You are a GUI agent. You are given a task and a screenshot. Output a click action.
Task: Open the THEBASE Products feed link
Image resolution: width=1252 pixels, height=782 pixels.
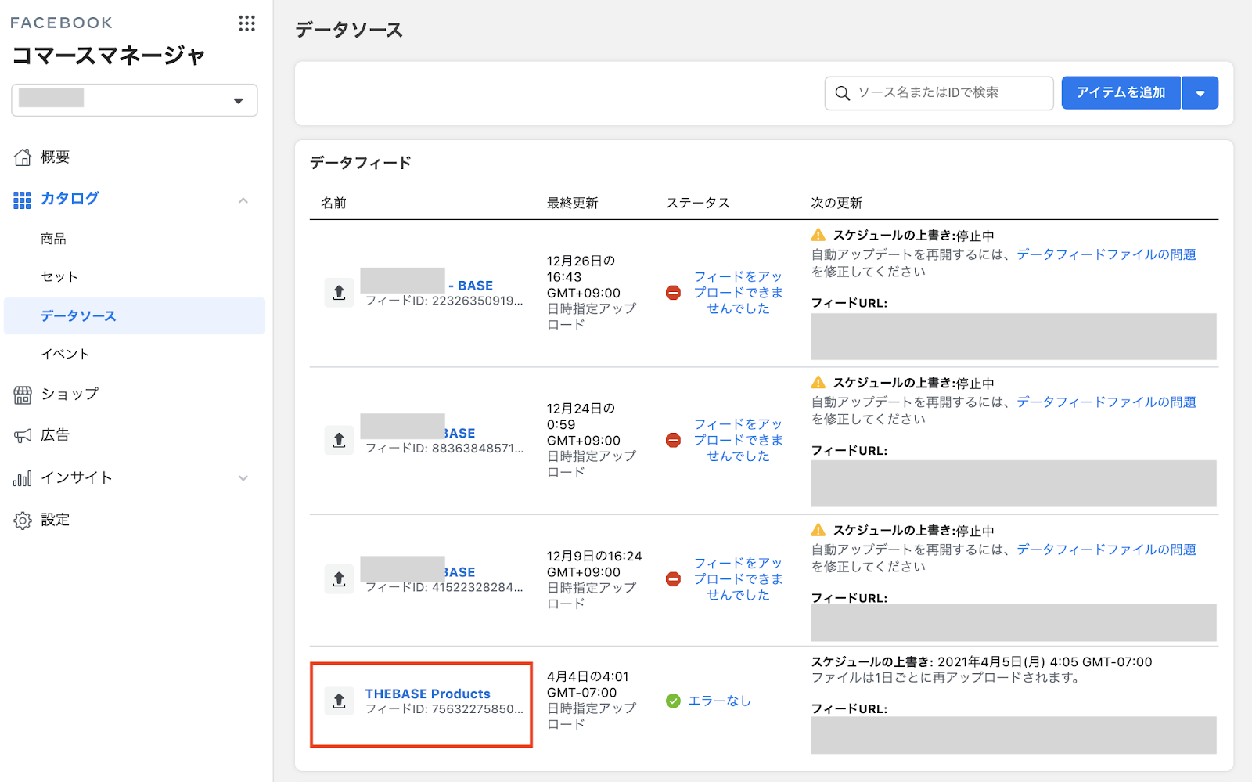pyautogui.click(x=428, y=694)
